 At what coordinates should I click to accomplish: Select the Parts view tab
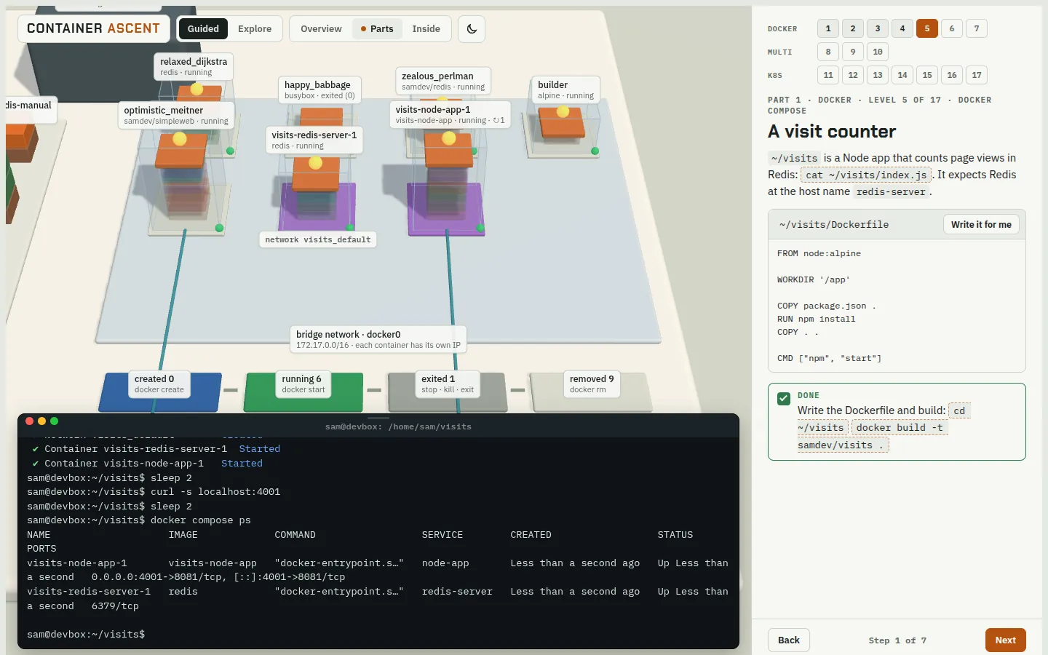(377, 29)
